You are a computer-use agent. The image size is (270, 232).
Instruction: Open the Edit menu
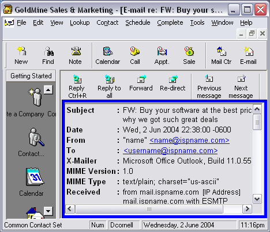pyautogui.click(x=38, y=22)
